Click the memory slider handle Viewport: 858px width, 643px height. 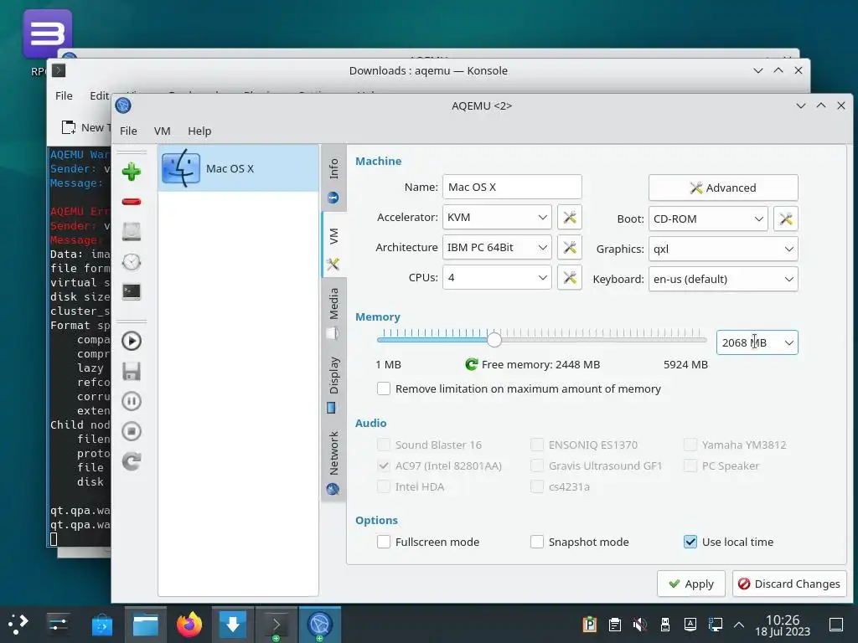(x=494, y=340)
